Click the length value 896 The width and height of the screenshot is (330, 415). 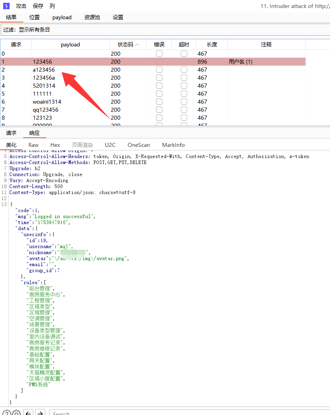coord(202,62)
